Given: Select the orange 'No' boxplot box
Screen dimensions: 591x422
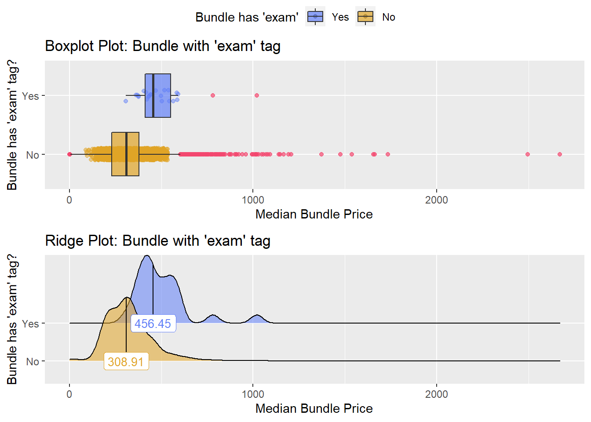Looking at the screenshot, I should pos(125,154).
